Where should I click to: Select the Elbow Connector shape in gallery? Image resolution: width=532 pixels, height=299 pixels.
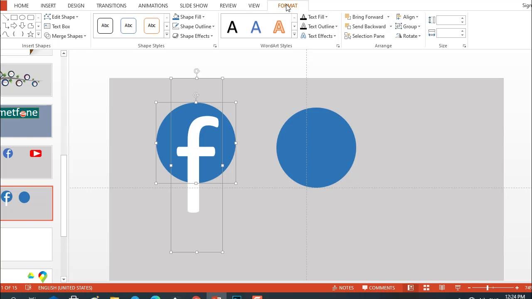[x=6, y=26]
